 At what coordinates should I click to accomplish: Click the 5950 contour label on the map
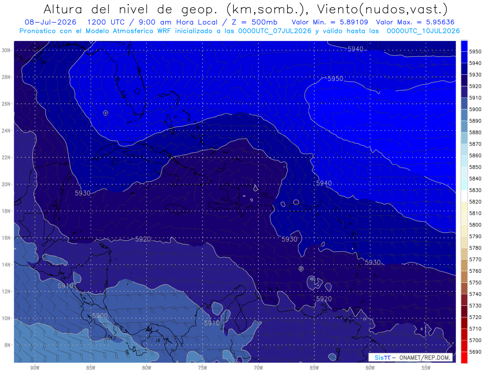(335, 79)
